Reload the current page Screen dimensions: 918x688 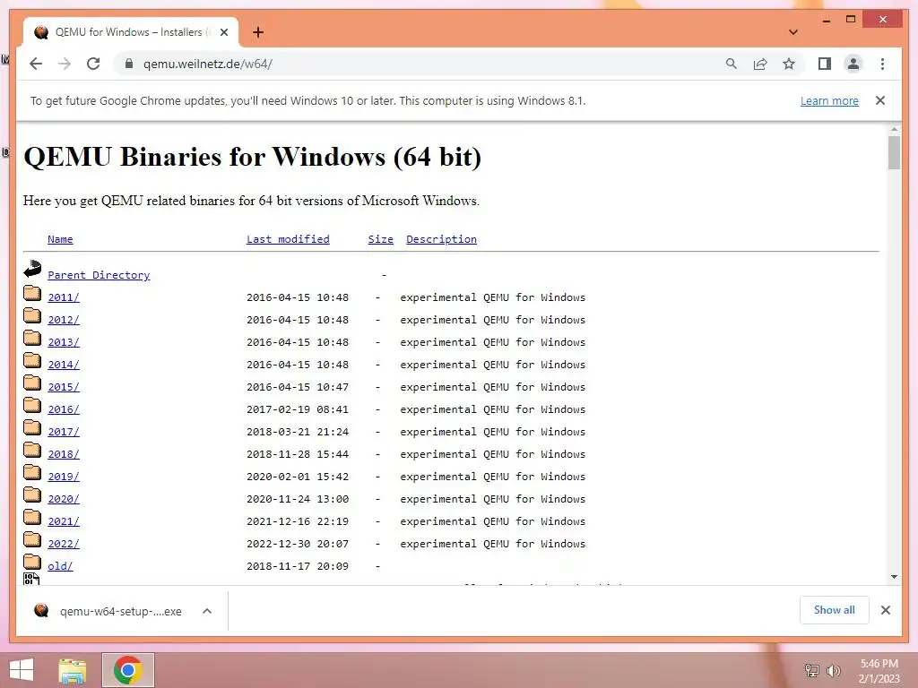point(93,64)
